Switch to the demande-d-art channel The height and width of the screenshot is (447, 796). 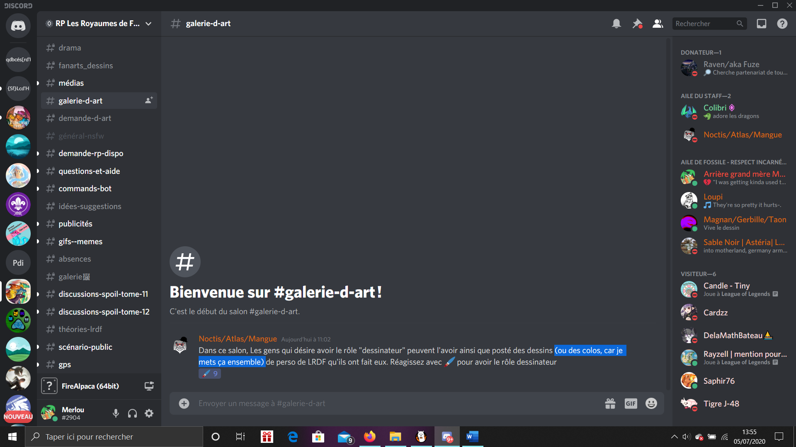[85, 118]
